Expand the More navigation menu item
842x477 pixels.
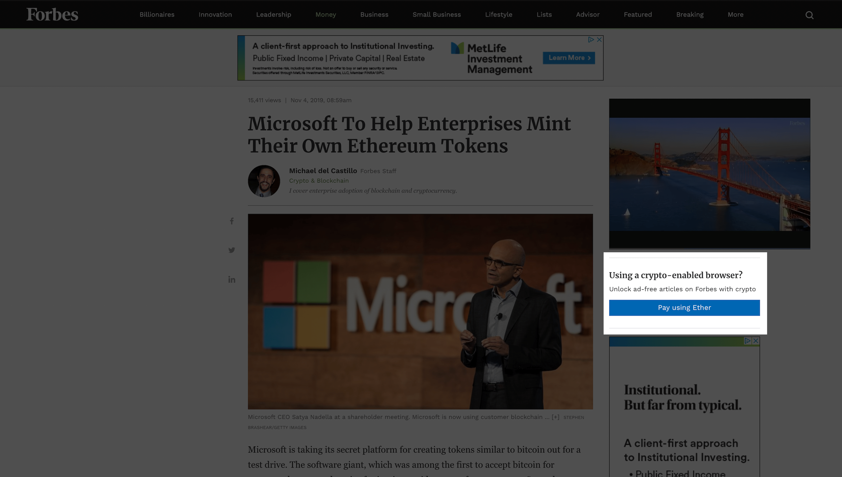pos(736,14)
